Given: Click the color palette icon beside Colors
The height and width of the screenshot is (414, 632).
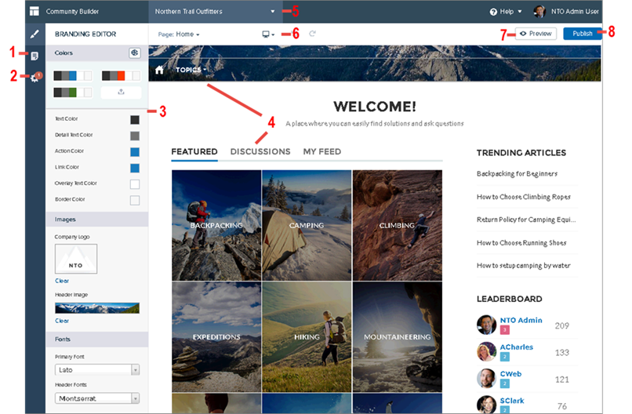Looking at the screenshot, I should (135, 53).
